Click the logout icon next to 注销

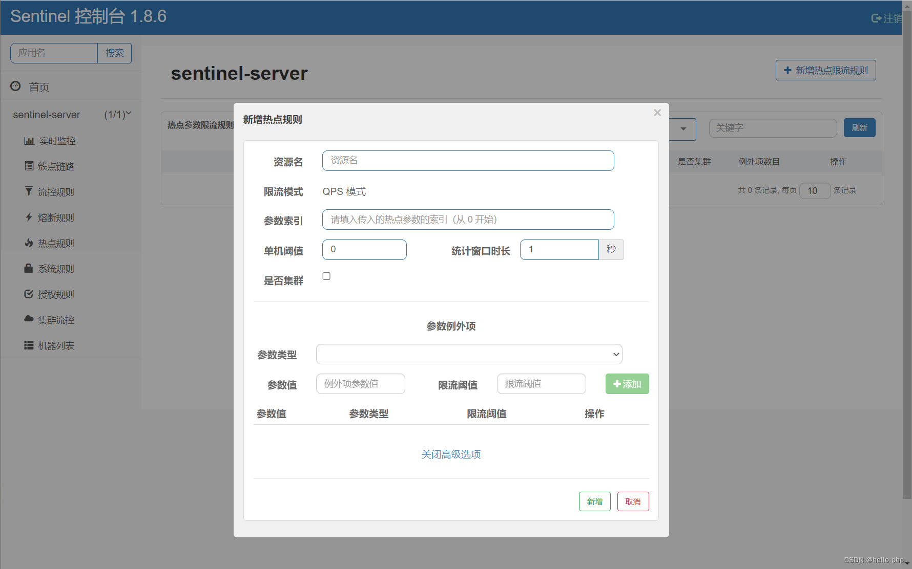tap(876, 18)
